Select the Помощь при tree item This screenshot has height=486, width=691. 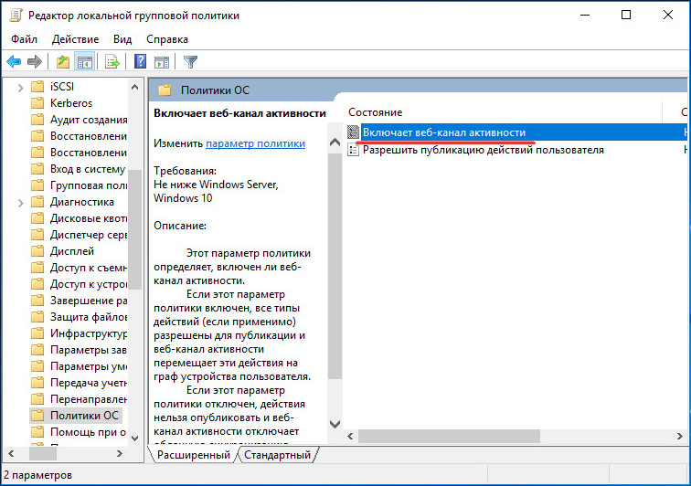point(88,432)
